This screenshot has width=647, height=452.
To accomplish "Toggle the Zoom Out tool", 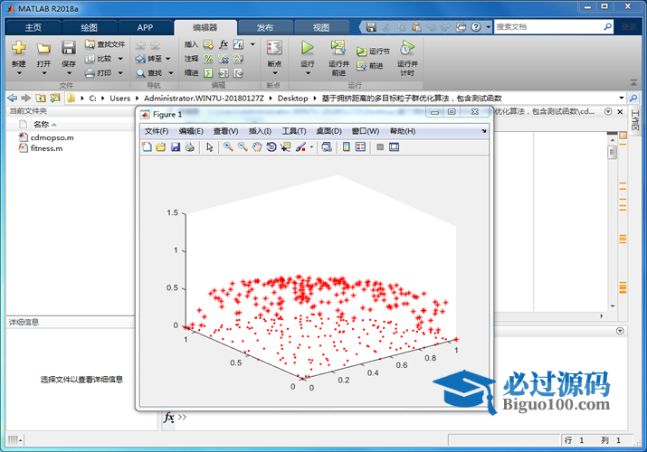I will pos(243,147).
